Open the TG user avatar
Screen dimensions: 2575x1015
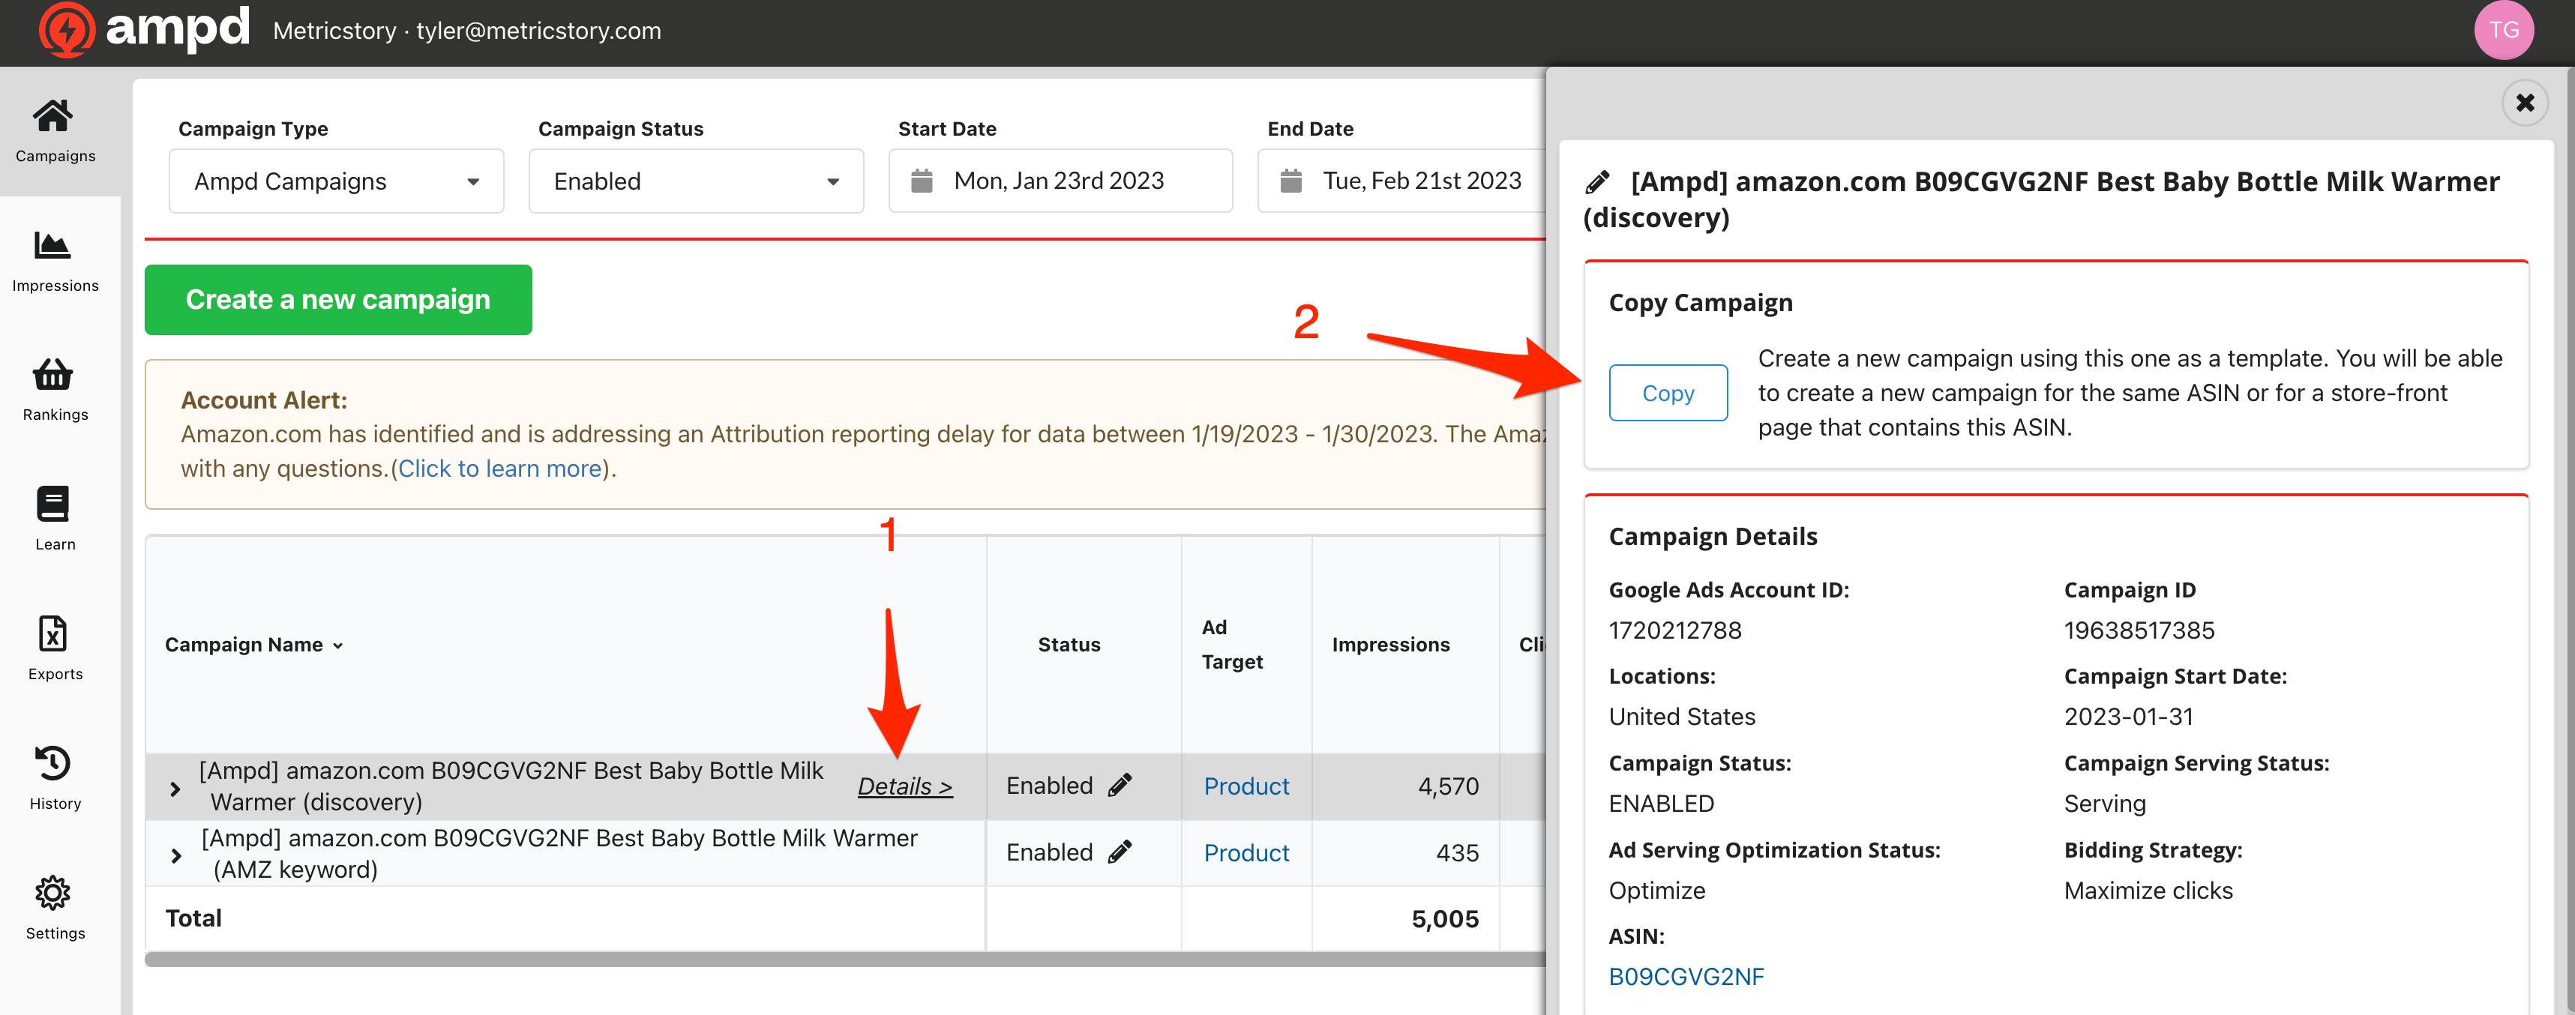tap(2503, 30)
